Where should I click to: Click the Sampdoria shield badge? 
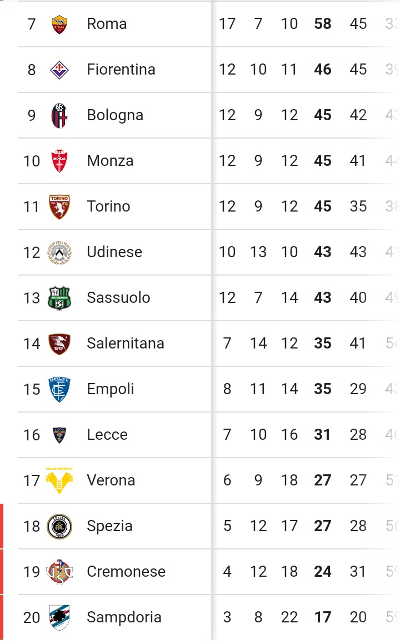[x=59, y=617]
